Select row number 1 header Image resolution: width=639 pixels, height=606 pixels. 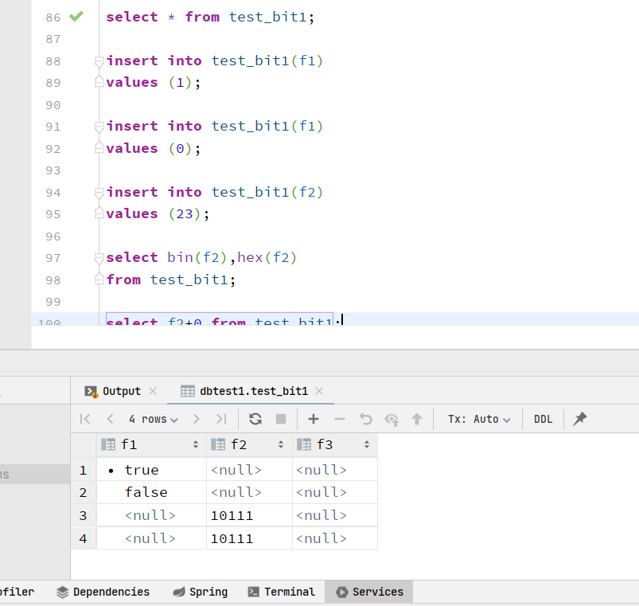tap(83, 470)
